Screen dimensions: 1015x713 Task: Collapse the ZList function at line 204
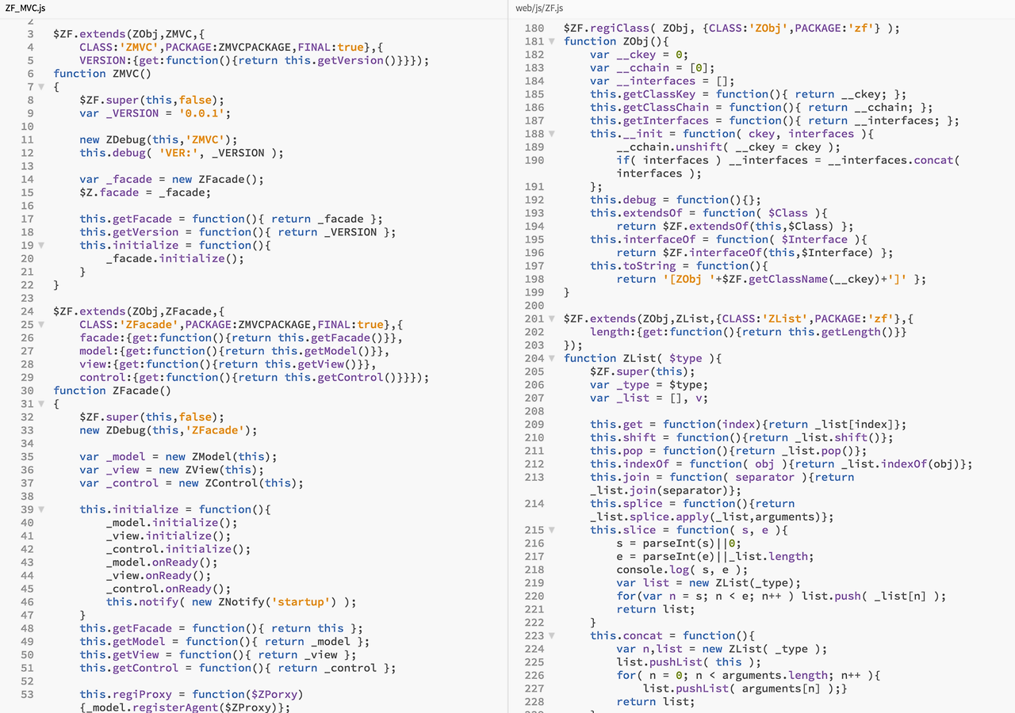tap(552, 358)
